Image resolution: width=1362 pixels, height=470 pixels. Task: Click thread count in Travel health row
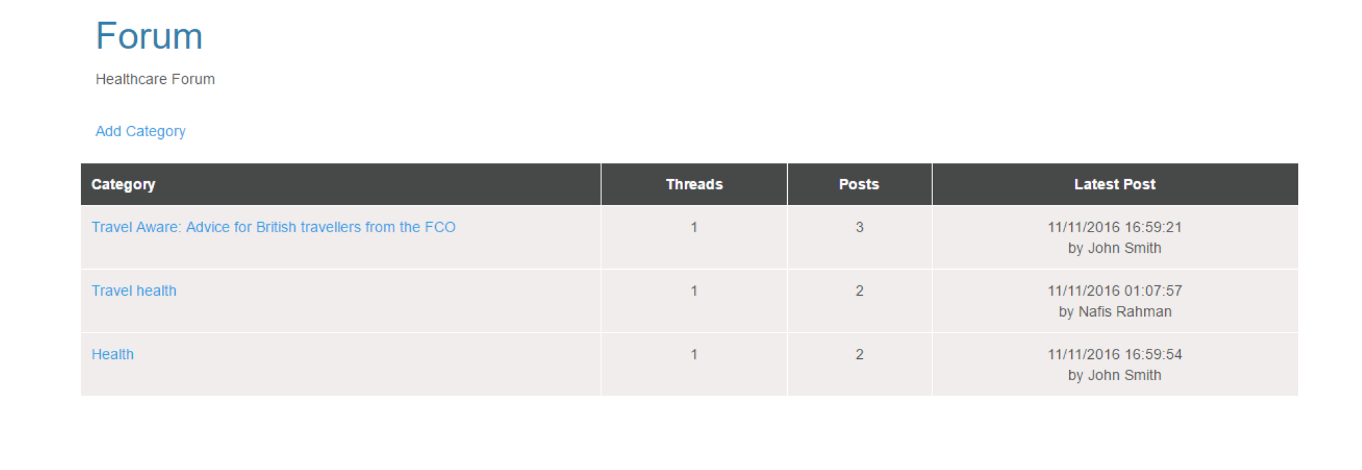coord(694,291)
